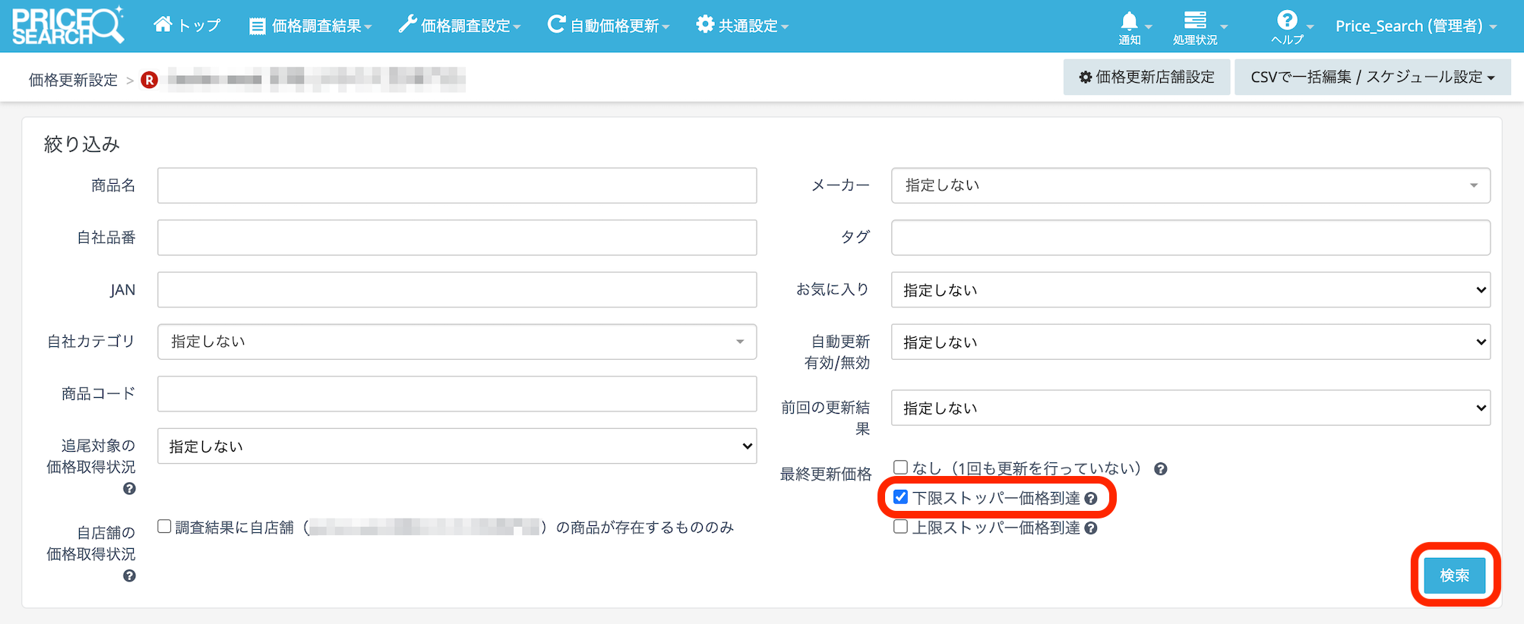
Task: Open the notification bell icon
Action: (x=1130, y=21)
